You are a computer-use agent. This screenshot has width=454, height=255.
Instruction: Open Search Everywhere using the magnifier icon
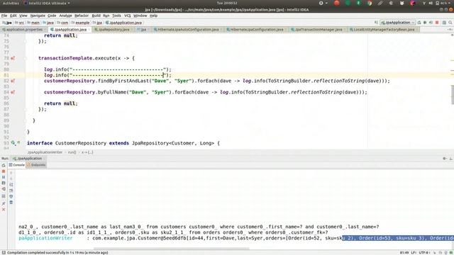pos(450,23)
